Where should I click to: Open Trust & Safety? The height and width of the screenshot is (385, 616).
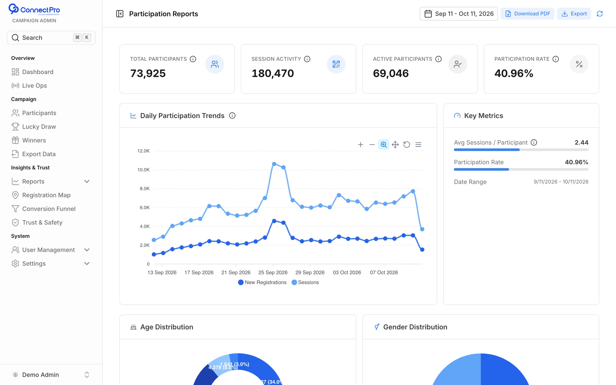(x=51, y=223)
